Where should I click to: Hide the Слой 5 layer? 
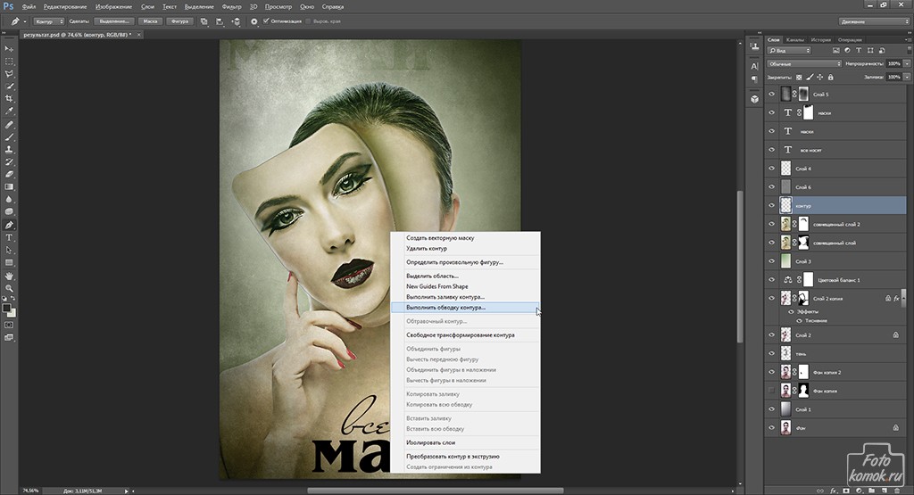772,95
